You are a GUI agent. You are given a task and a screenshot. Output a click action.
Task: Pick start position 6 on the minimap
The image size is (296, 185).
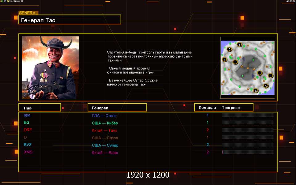point(256,91)
